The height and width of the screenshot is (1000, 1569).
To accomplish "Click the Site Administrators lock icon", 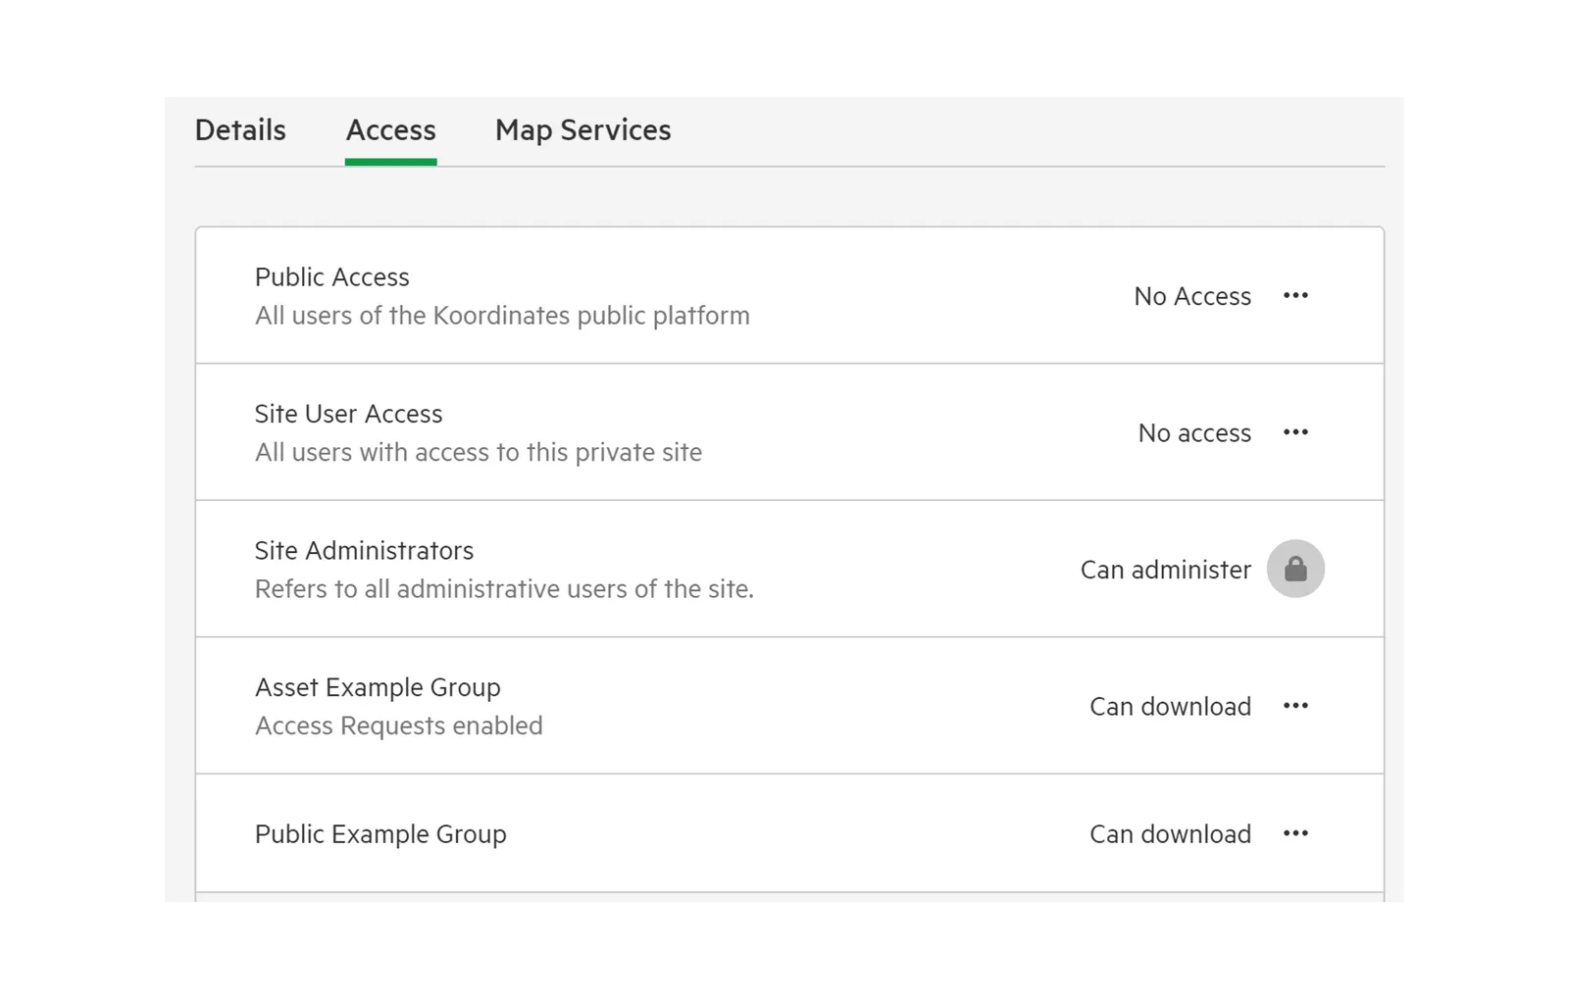I will pos(1295,569).
